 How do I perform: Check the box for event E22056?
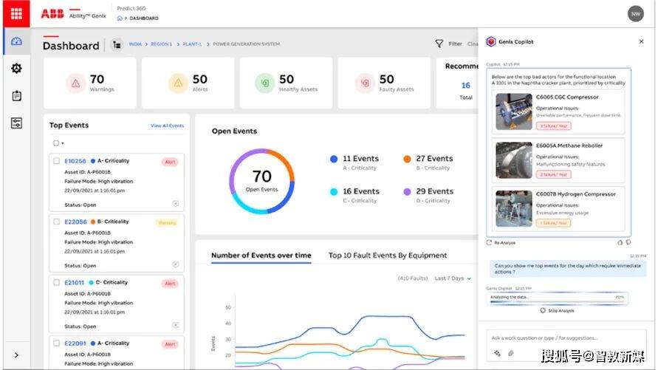pos(56,222)
